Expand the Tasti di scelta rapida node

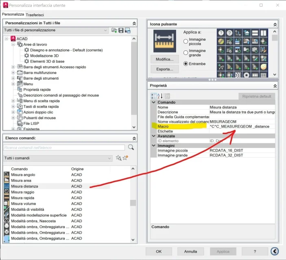click(x=13, y=106)
